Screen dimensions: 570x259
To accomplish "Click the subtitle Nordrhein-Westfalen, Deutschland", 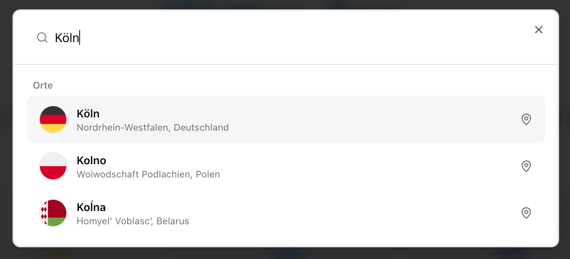I will tap(153, 127).
